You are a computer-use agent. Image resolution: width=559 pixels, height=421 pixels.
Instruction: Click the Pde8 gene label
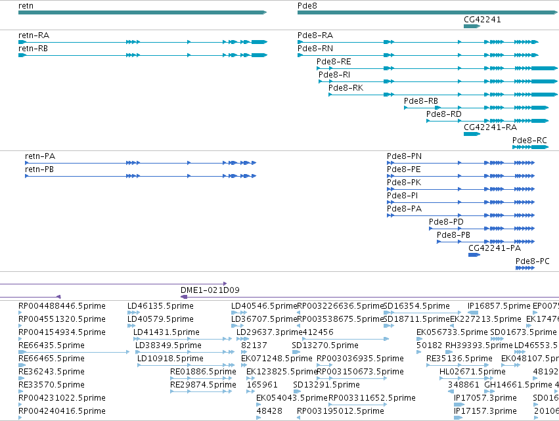pyautogui.click(x=307, y=6)
